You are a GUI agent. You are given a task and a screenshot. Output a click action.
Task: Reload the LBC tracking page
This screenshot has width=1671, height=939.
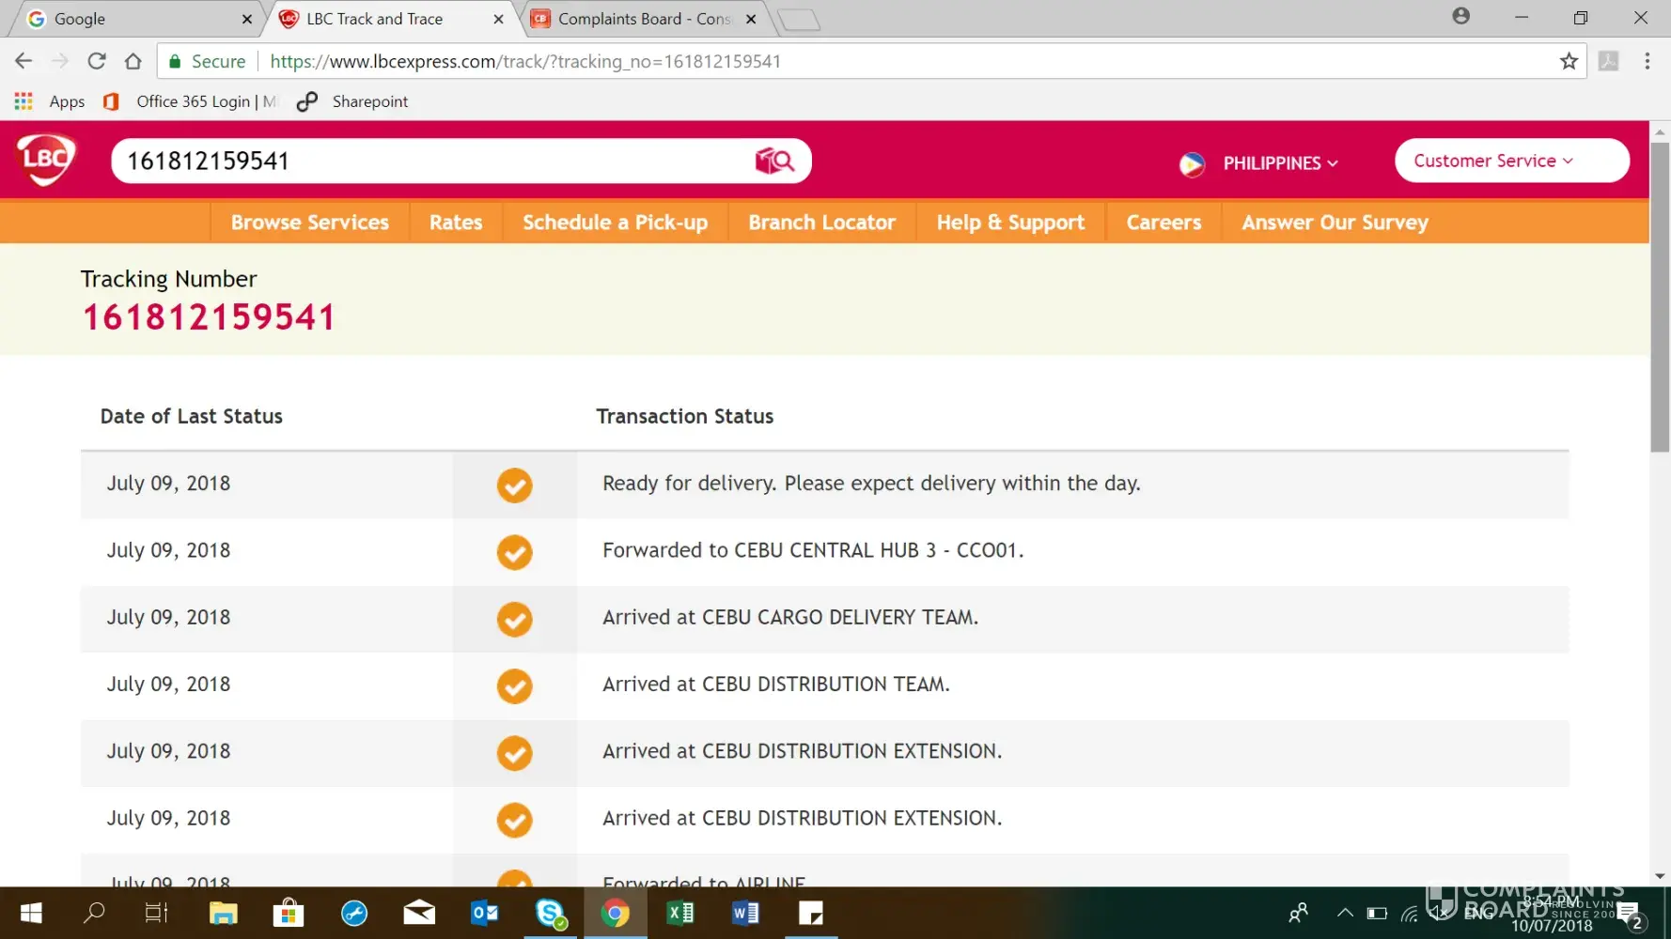(96, 62)
